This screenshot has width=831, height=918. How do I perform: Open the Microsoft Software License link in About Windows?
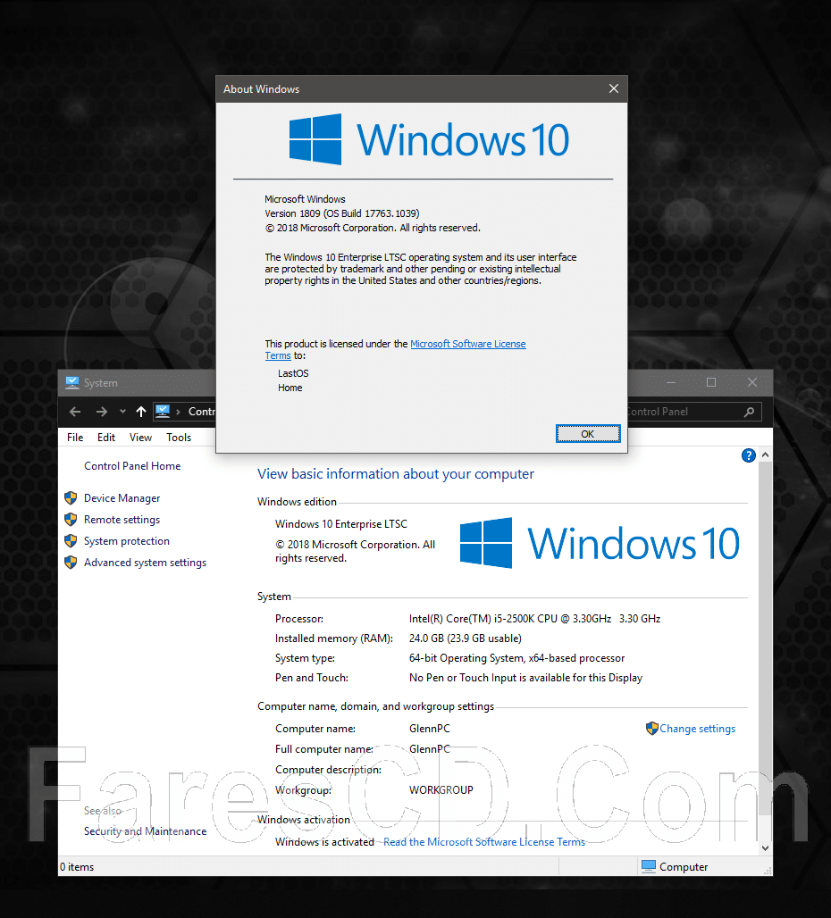(x=468, y=344)
